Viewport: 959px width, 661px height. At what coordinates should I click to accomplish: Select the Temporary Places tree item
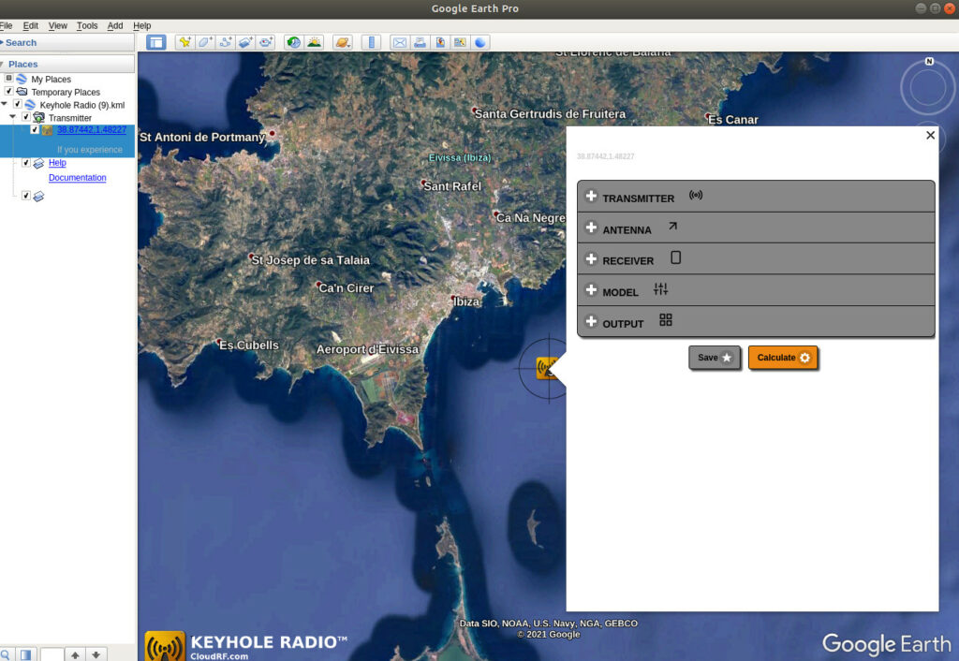66,92
